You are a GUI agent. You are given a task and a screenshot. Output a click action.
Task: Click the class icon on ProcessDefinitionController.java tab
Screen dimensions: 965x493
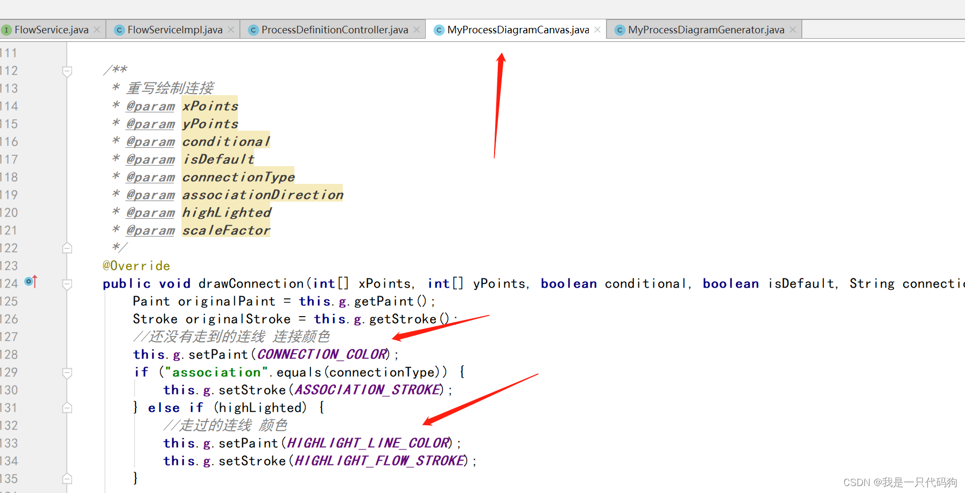pos(253,30)
